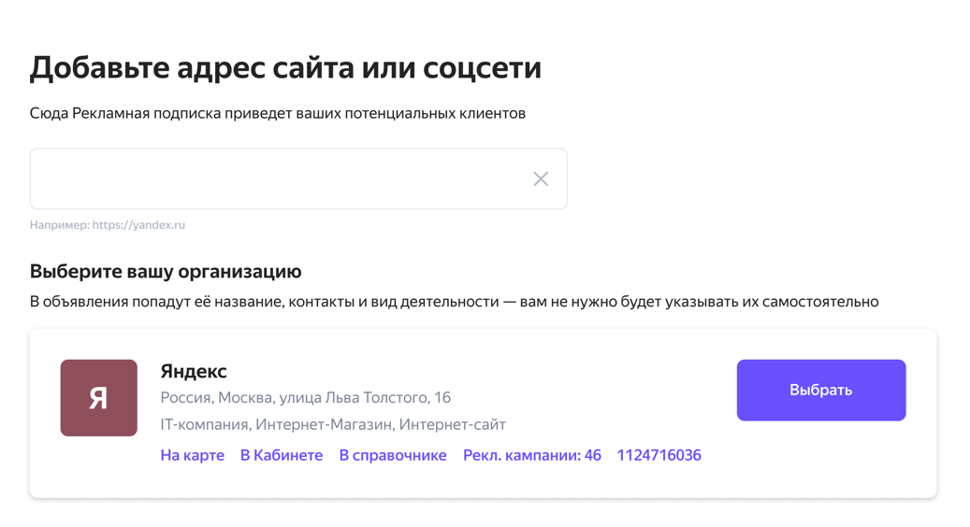Click the В объявления попадут description text
This screenshot has height=527, width=970.
[454, 302]
